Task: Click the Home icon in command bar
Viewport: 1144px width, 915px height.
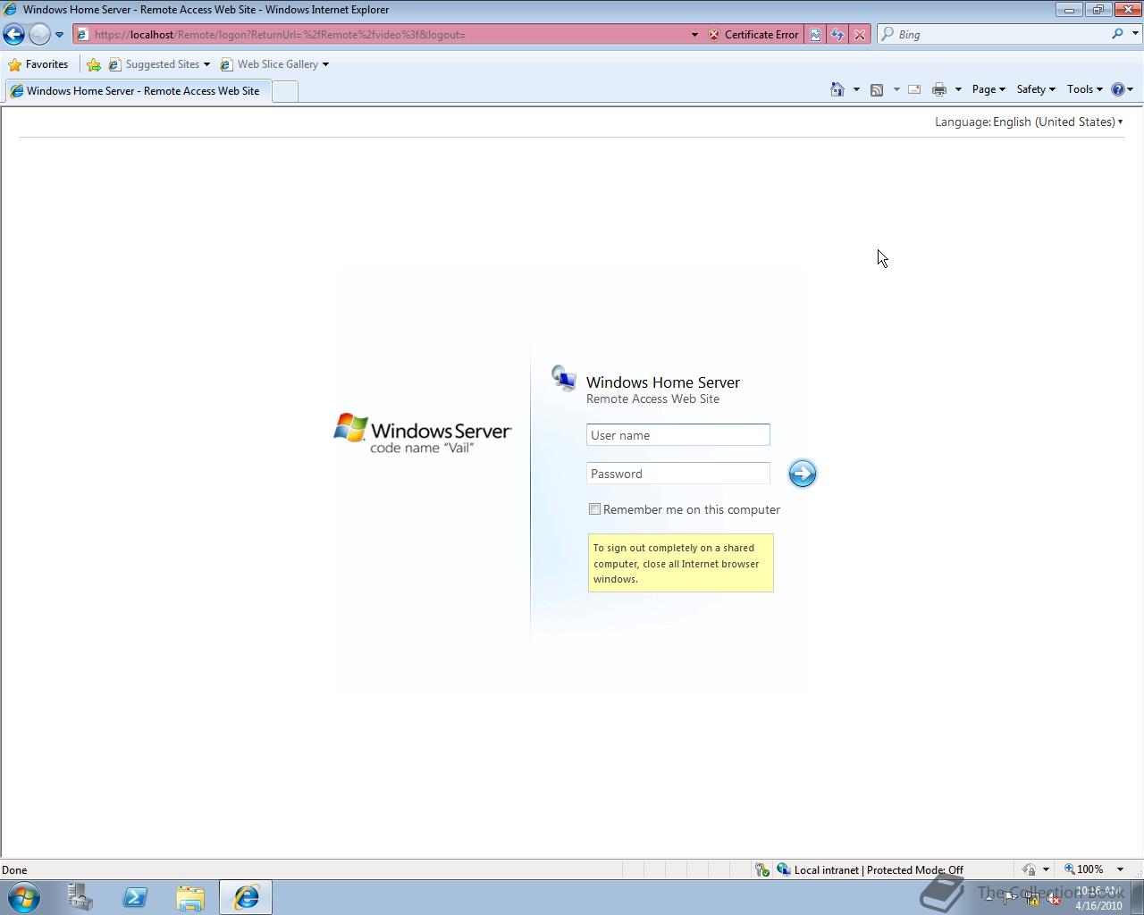Action: coord(837,89)
